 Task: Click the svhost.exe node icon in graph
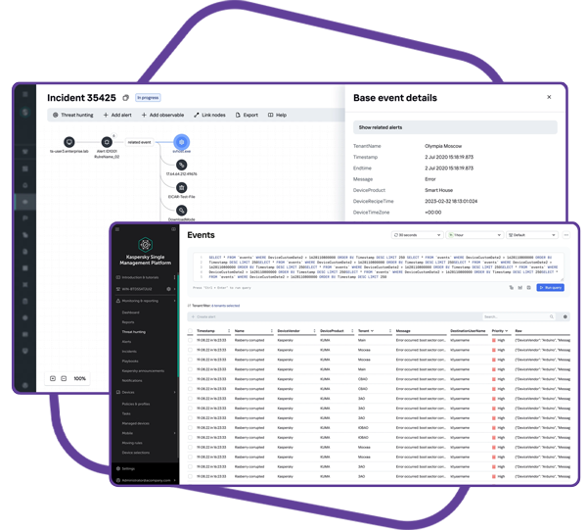pos(181,142)
